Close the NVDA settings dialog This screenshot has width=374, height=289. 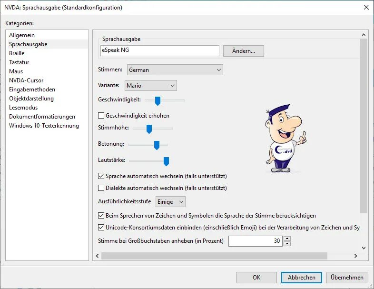click(366, 8)
